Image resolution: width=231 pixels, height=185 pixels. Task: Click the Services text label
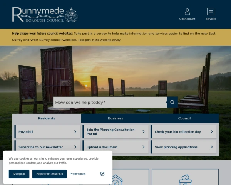click(211, 19)
